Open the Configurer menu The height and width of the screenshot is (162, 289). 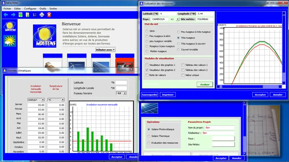30,9
